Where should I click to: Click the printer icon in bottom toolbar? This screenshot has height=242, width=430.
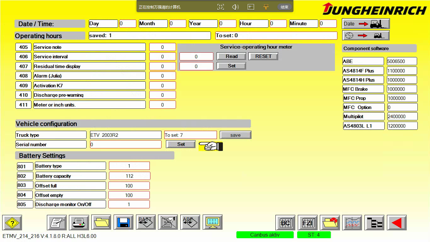click(x=79, y=223)
